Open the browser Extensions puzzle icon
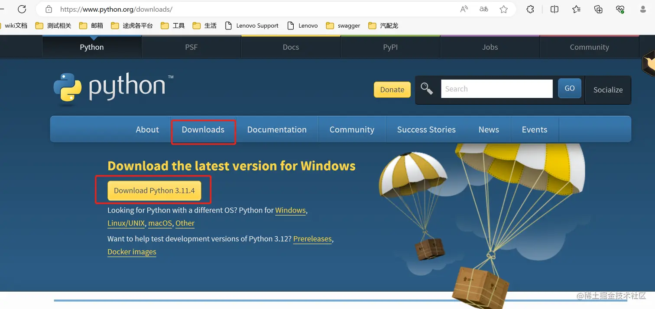Viewport: 655px width, 309px height. [x=530, y=9]
